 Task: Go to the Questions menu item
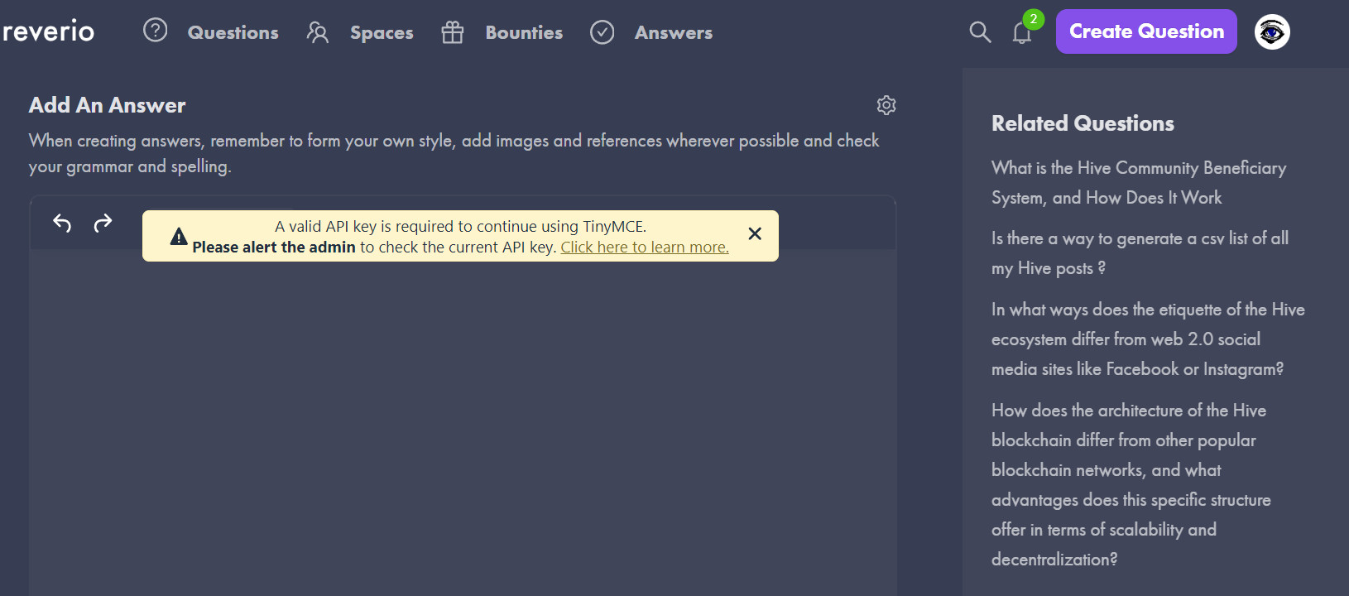pyautogui.click(x=233, y=33)
